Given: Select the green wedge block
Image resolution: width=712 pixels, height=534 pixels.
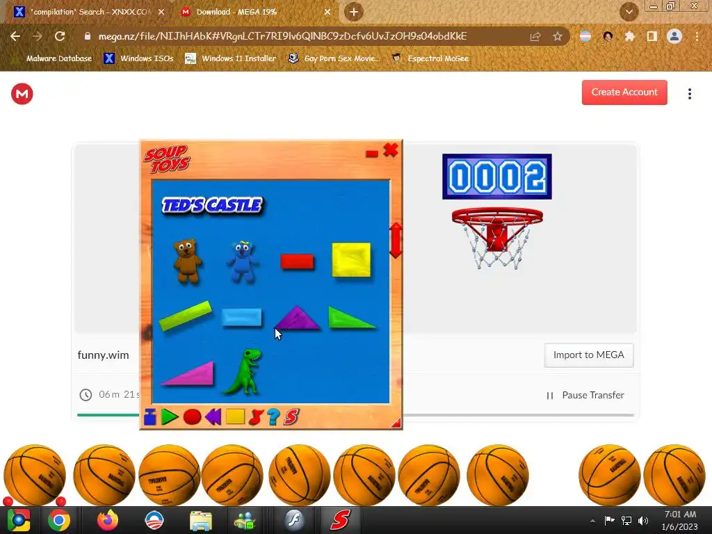Looking at the screenshot, I should [x=351, y=317].
